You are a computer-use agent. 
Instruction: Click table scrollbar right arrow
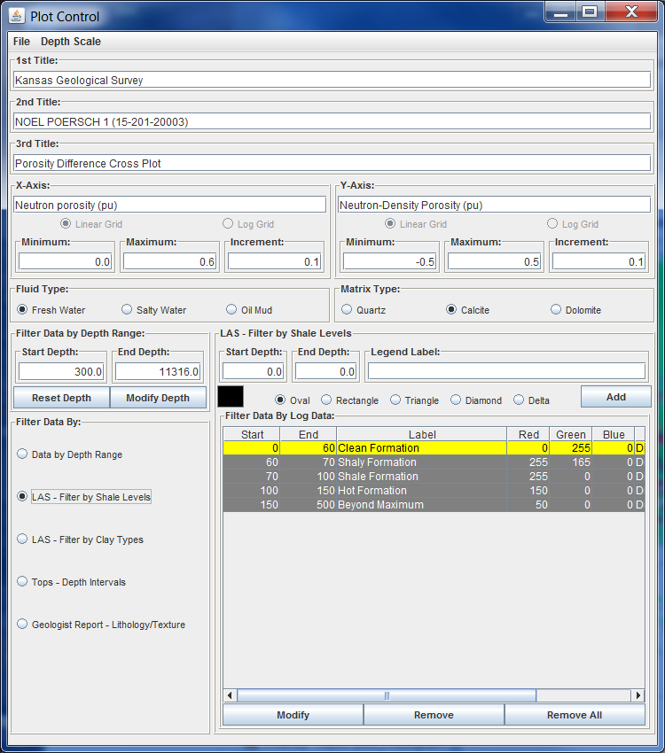(638, 695)
